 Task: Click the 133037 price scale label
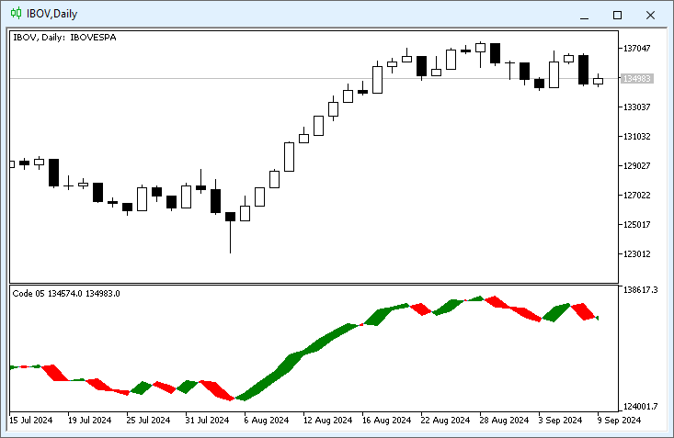tap(636, 107)
